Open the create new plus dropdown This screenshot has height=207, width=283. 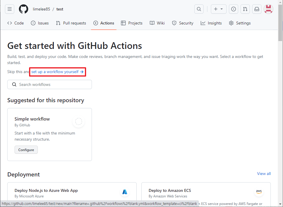[x=218, y=9]
